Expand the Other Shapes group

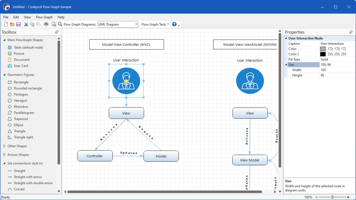4,146
